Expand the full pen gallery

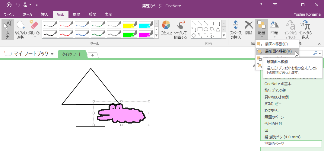(x=157, y=36)
